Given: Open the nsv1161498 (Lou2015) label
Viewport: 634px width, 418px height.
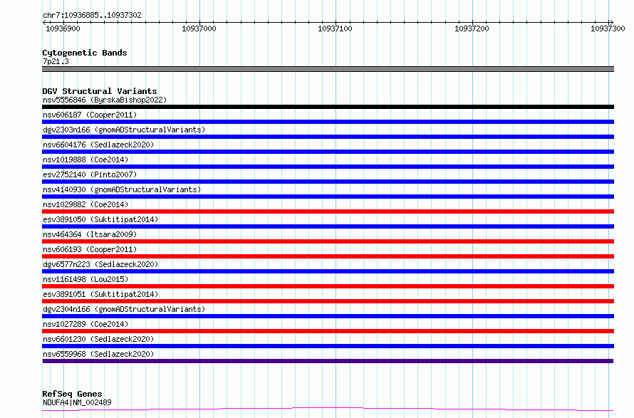Looking at the screenshot, I should pyautogui.click(x=85, y=279).
